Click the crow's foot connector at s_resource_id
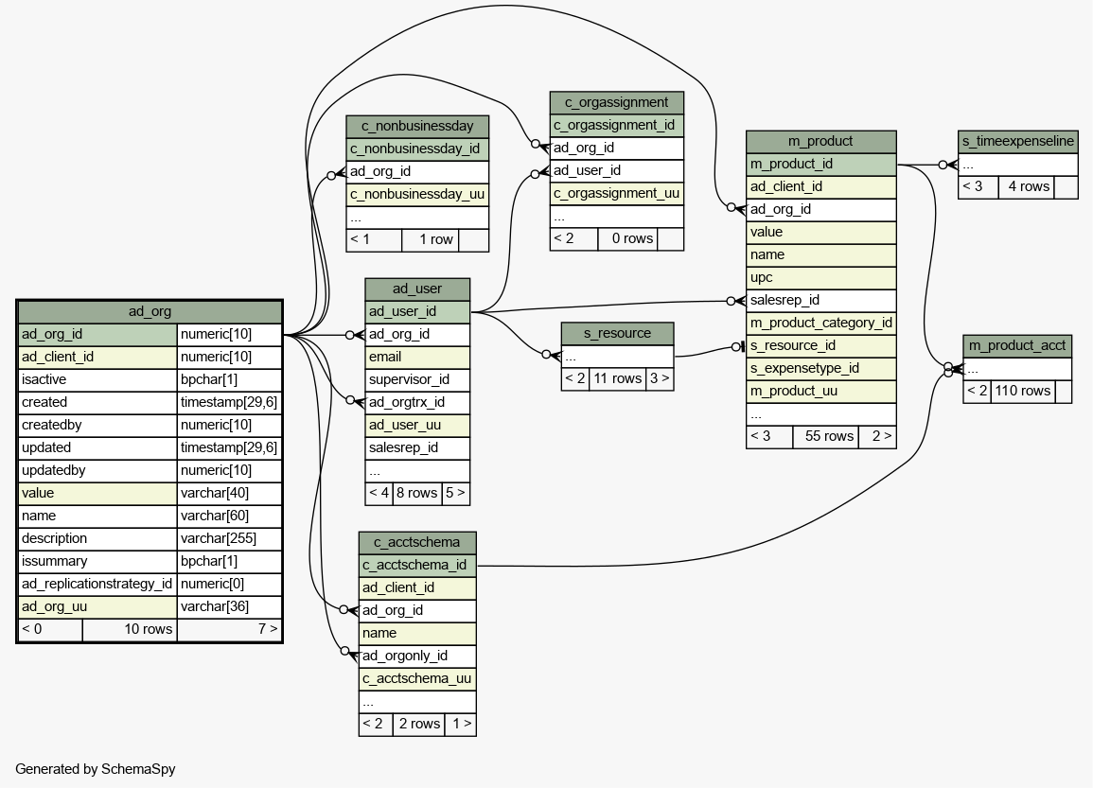Viewport: 1093px width, 788px height. click(738, 346)
